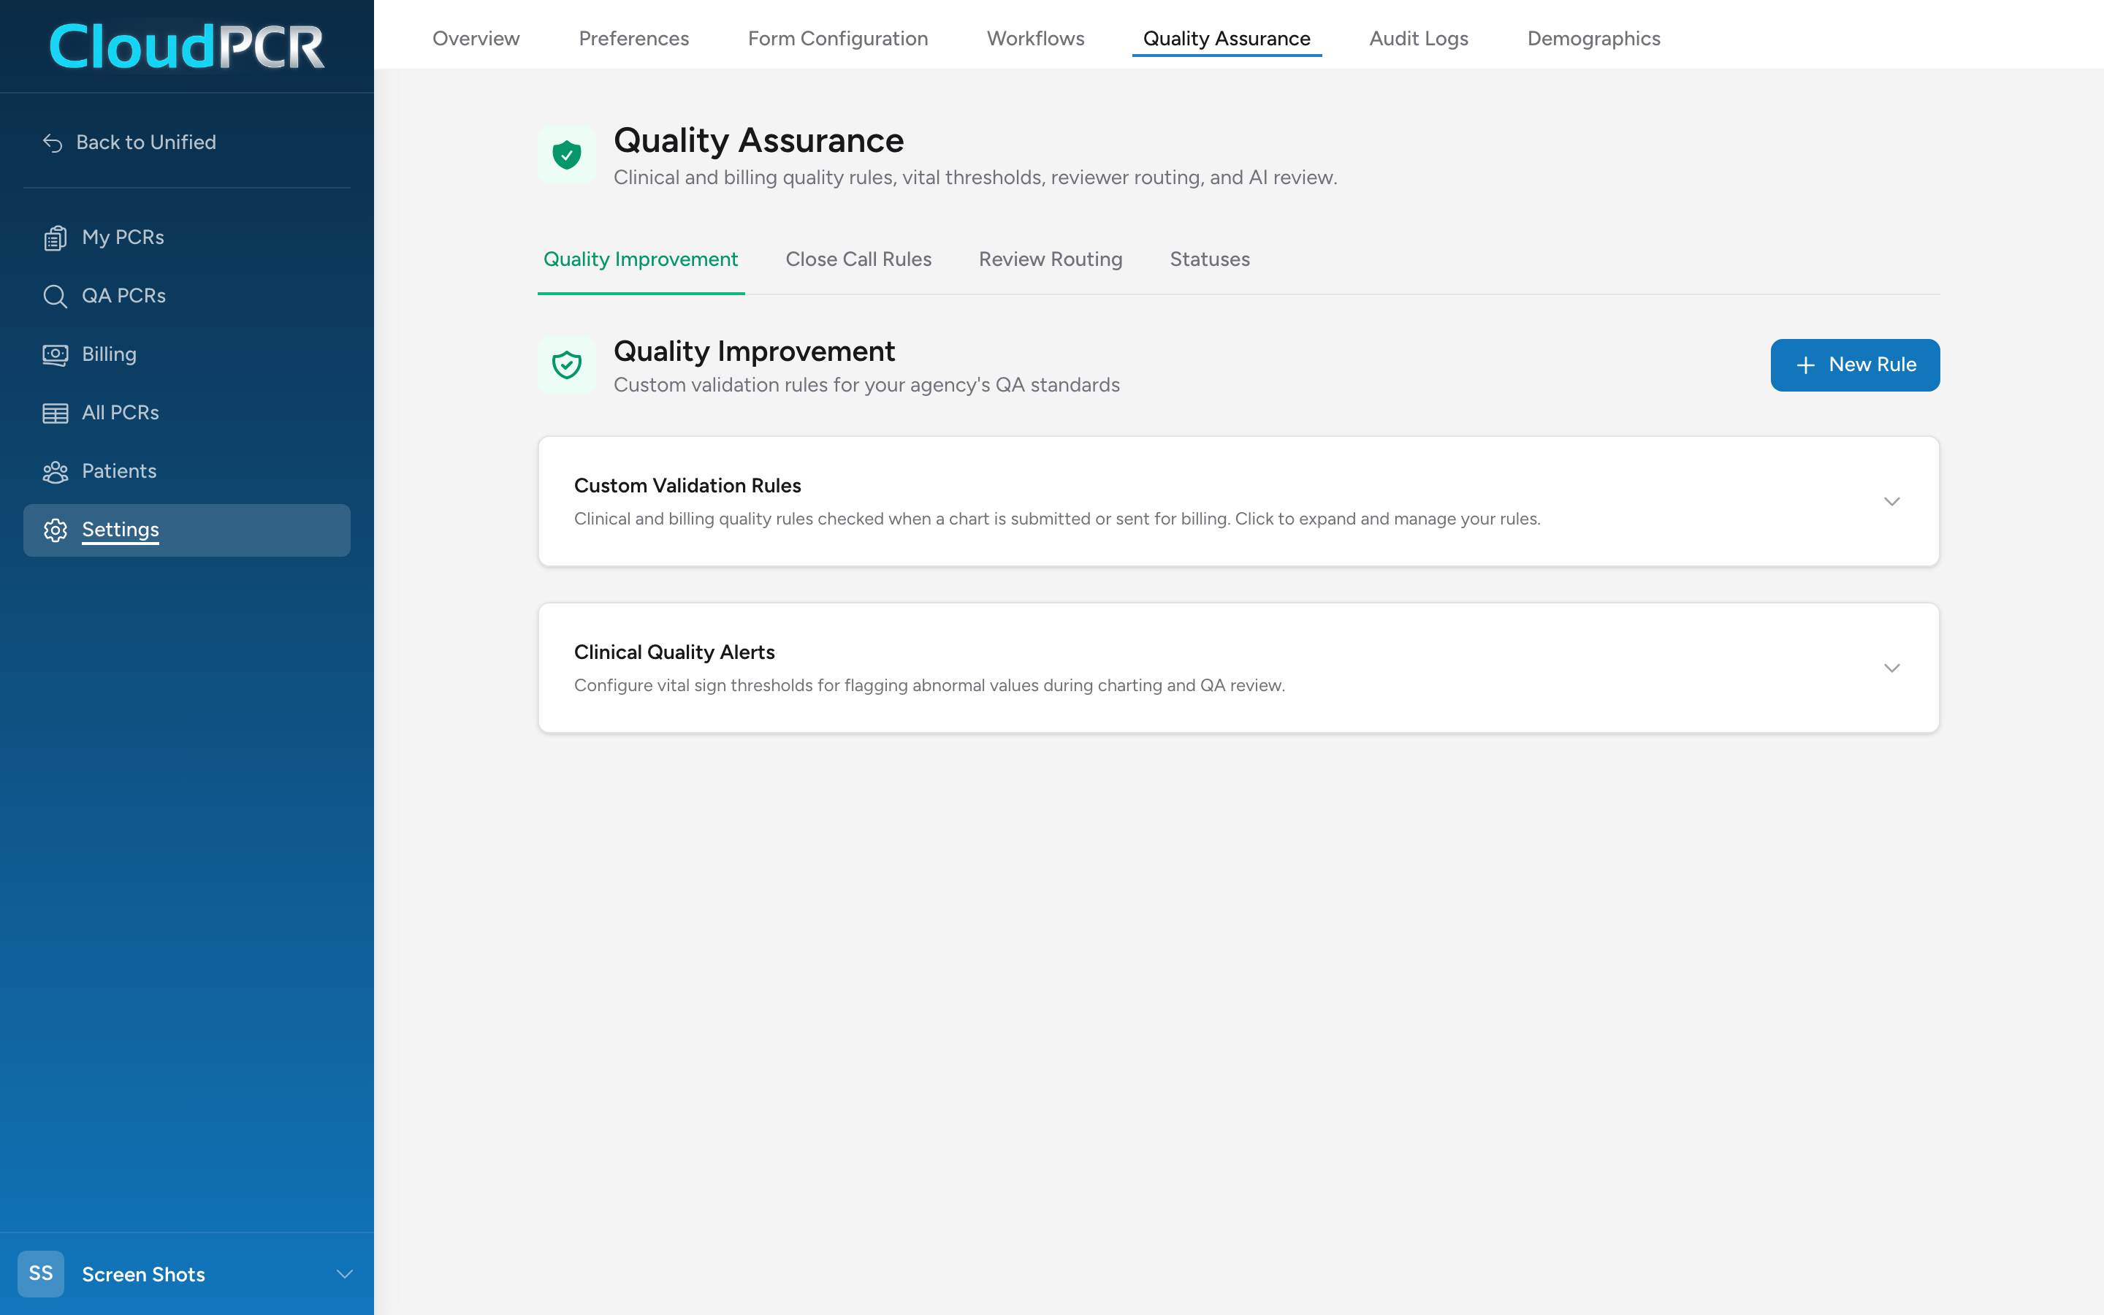Switch to the Preferences tab
The height and width of the screenshot is (1315, 2104).
coord(633,38)
